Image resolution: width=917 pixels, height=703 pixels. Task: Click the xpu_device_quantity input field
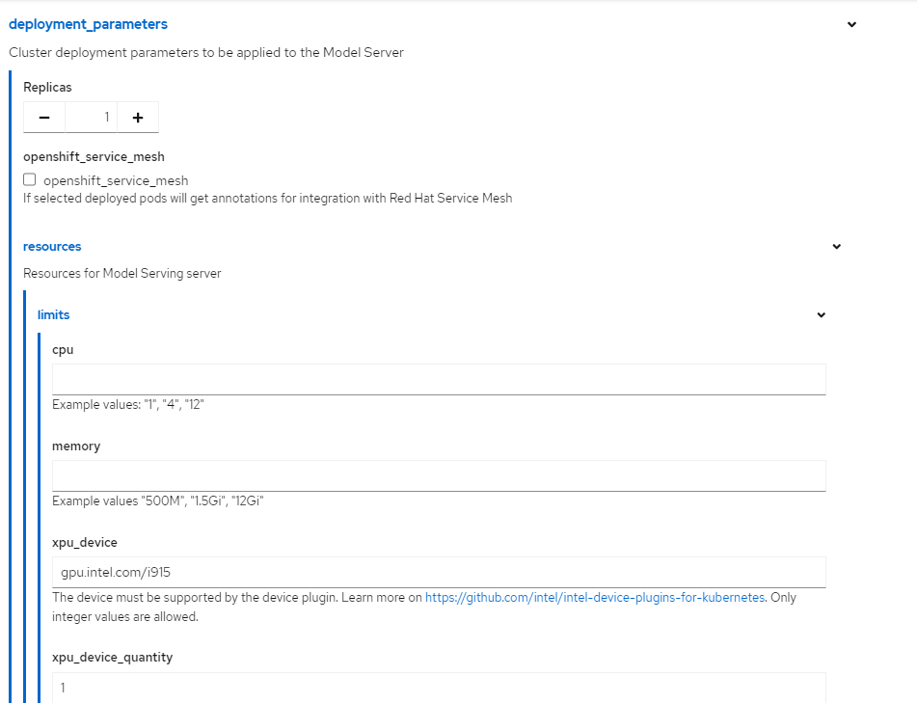[x=439, y=687]
